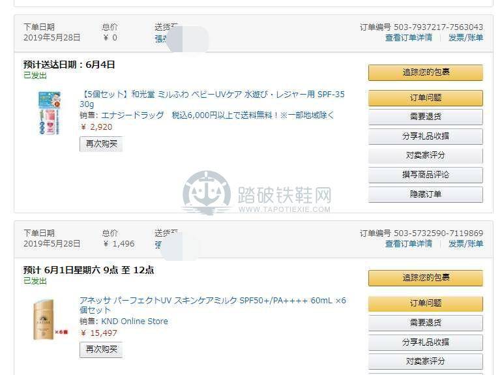Click 订单问题 button in first order
This screenshot has width=502, height=375.
tap(425, 98)
